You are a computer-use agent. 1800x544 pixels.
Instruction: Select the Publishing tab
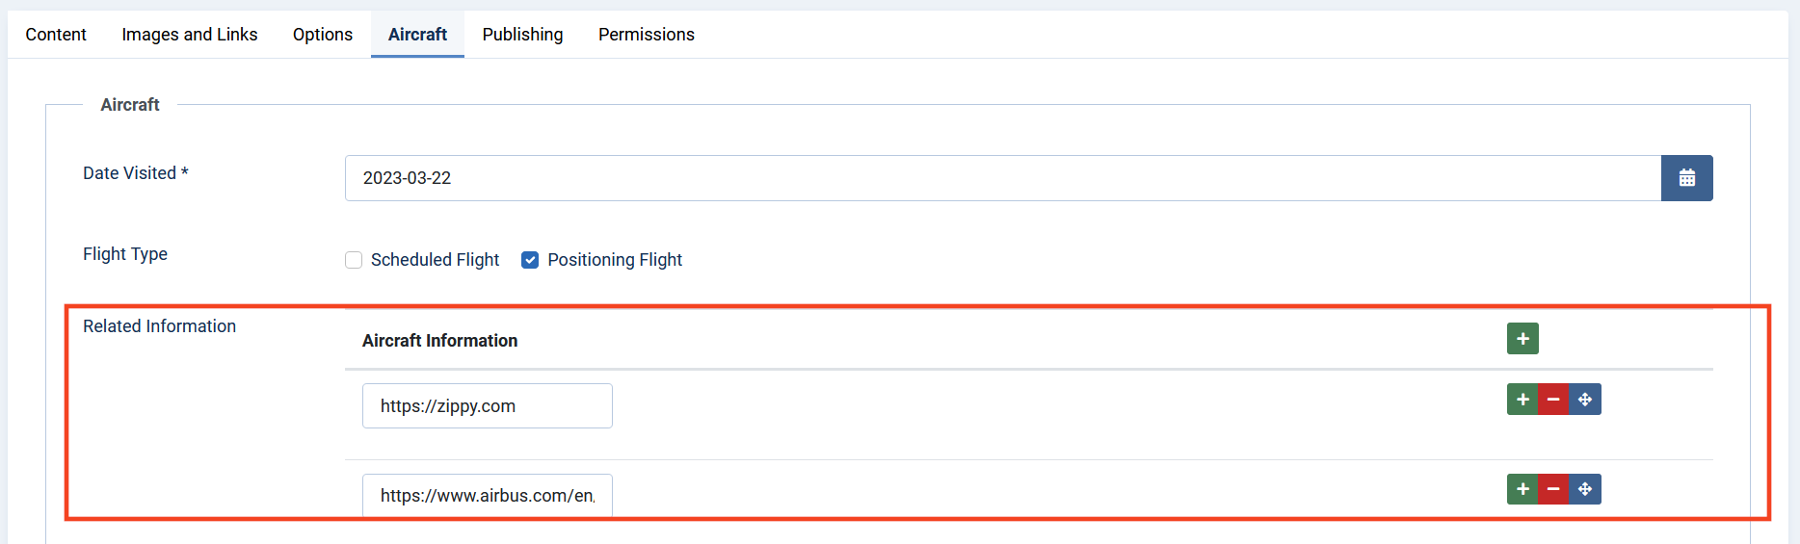[522, 35]
